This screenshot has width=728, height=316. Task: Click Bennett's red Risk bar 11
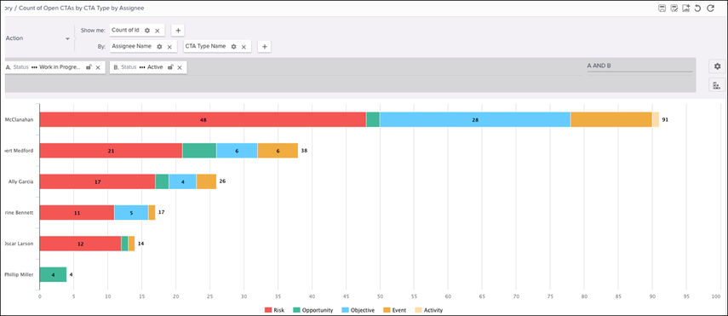click(77, 212)
